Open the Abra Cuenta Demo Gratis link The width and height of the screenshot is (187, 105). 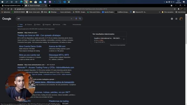30,46
